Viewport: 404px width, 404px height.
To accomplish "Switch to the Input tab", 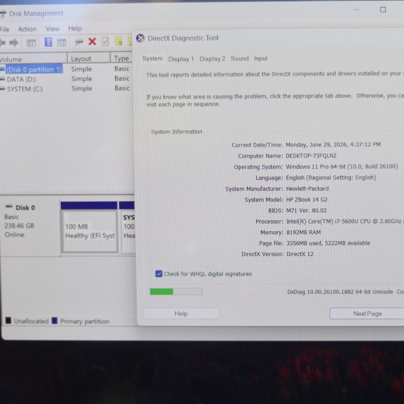I will point(261,59).
